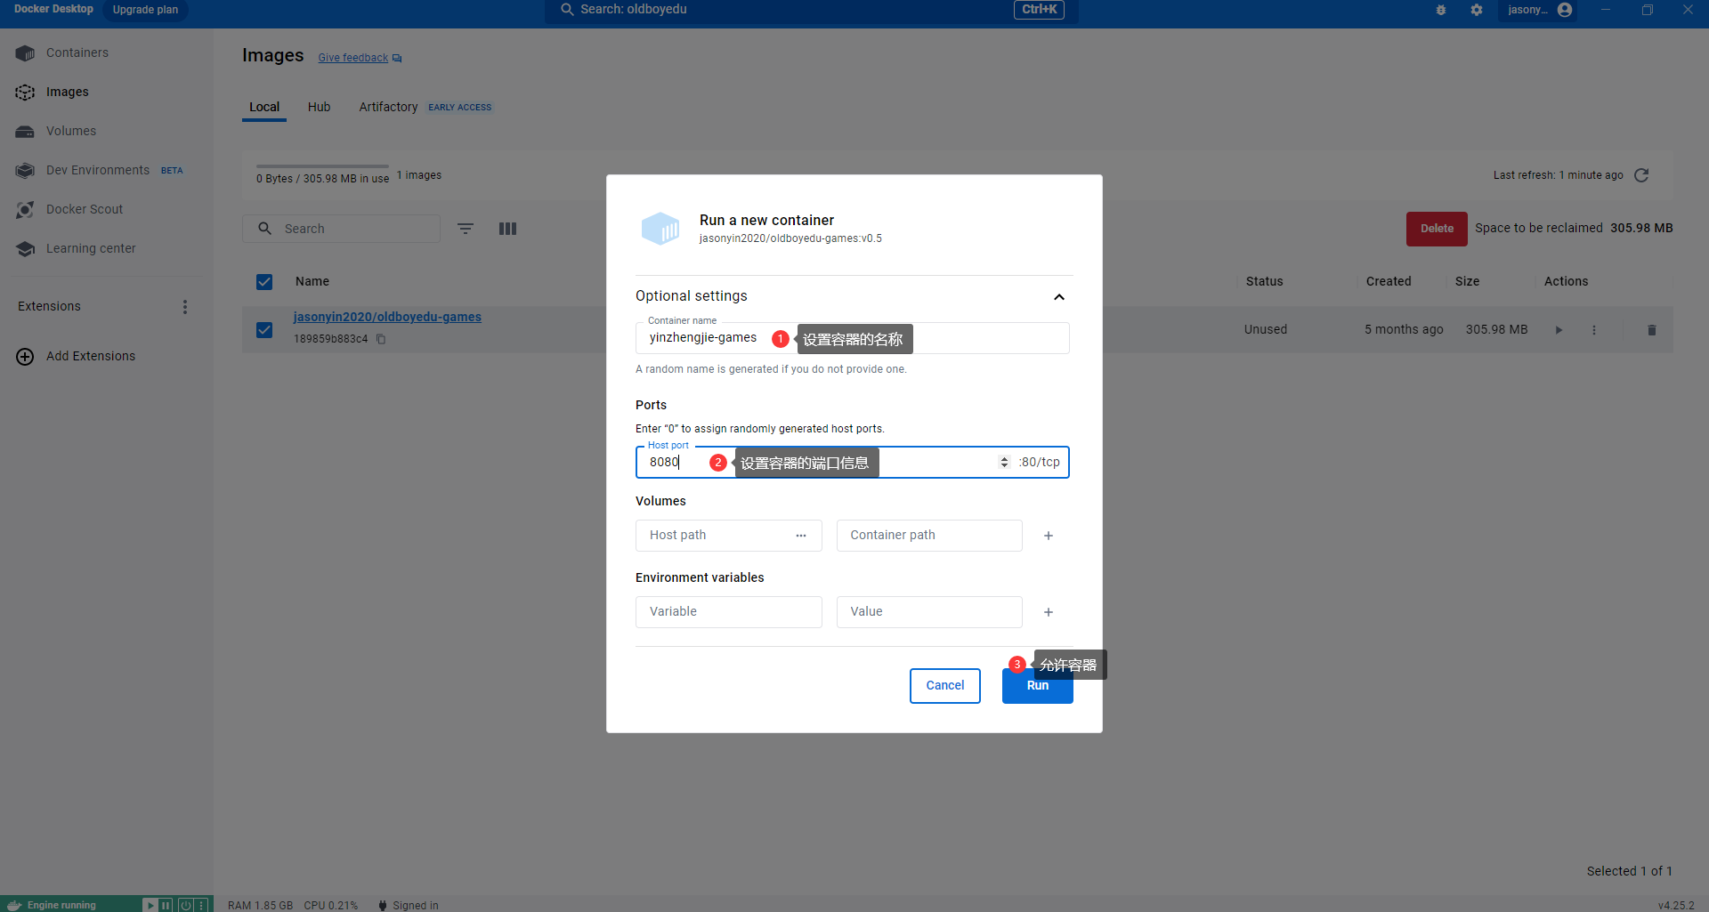Cancel the new container dialog
This screenshot has width=1709, height=912.
[944, 686]
